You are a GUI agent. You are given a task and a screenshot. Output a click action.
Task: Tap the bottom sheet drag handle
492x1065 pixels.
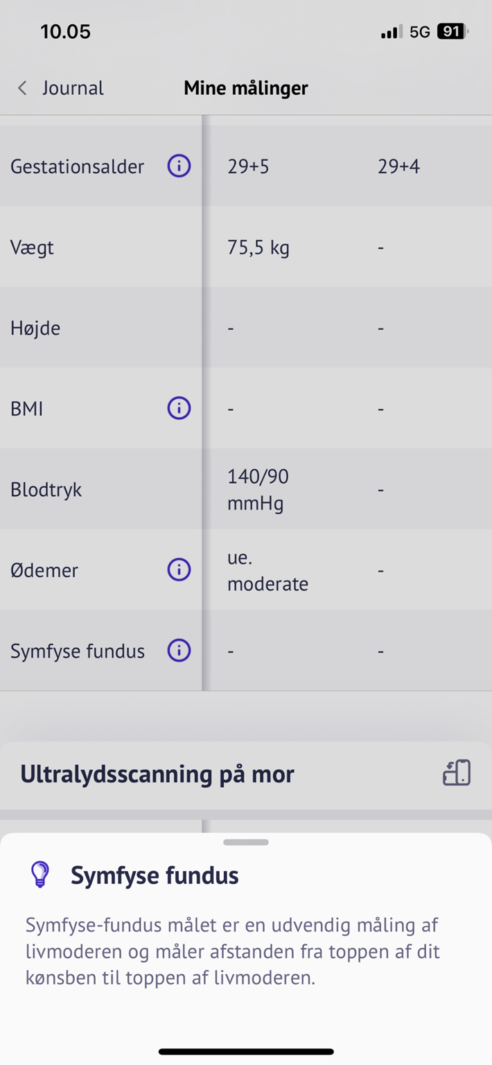tap(246, 842)
